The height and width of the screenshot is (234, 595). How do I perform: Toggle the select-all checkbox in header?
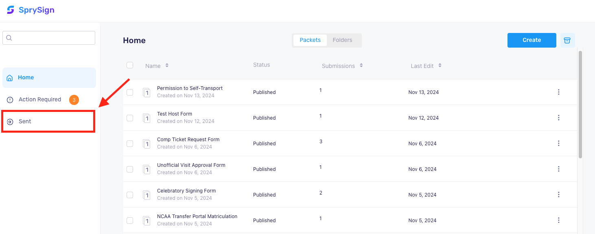click(x=130, y=65)
